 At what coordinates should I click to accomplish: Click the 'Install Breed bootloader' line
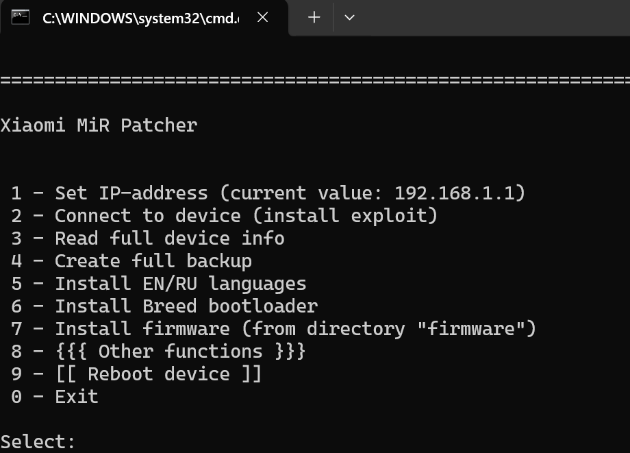tap(186, 306)
